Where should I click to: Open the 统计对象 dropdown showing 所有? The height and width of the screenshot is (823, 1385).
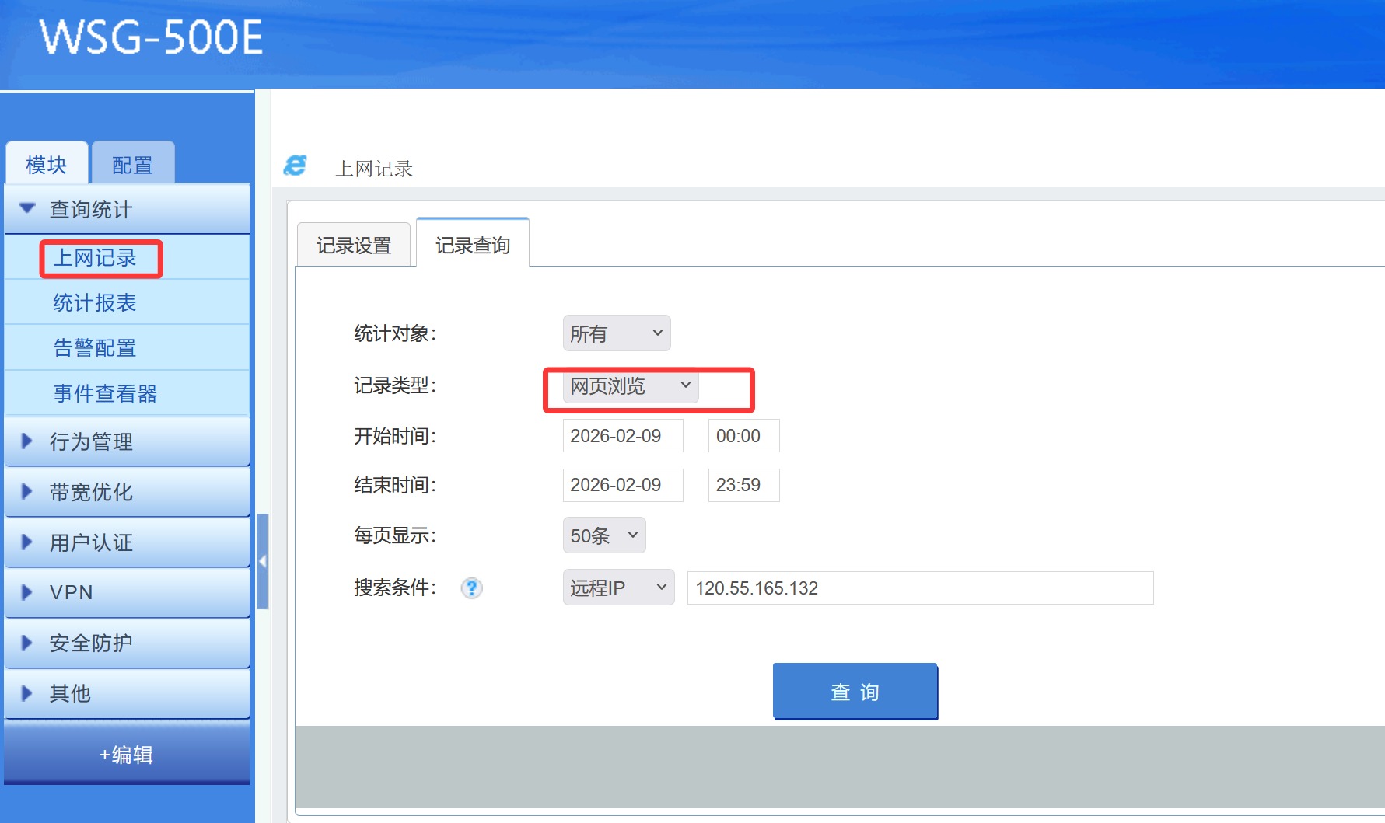616,333
